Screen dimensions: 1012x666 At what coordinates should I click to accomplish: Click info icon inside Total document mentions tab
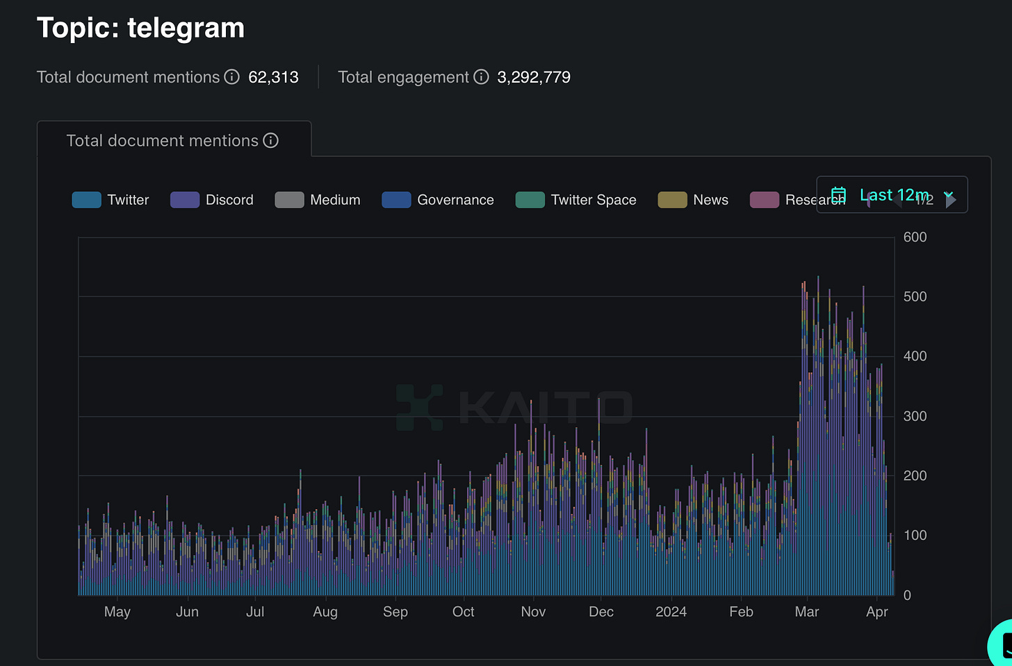(270, 140)
